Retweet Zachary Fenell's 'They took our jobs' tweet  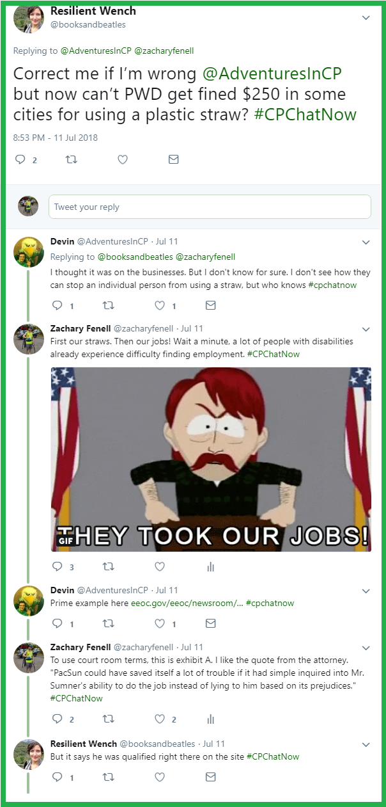pos(108,566)
